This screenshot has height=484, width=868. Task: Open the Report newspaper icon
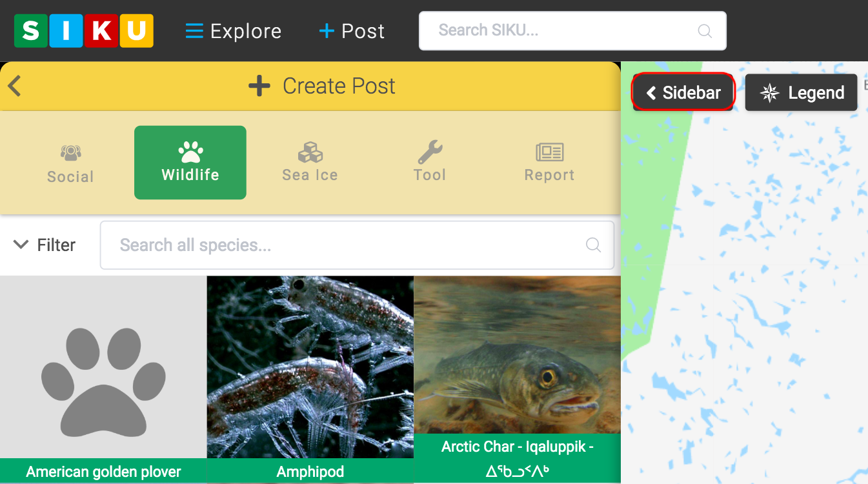(x=549, y=153)
